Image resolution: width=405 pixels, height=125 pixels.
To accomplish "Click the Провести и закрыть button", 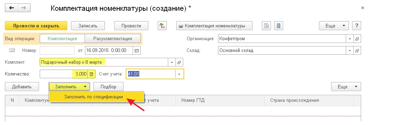I will (36, 26).
